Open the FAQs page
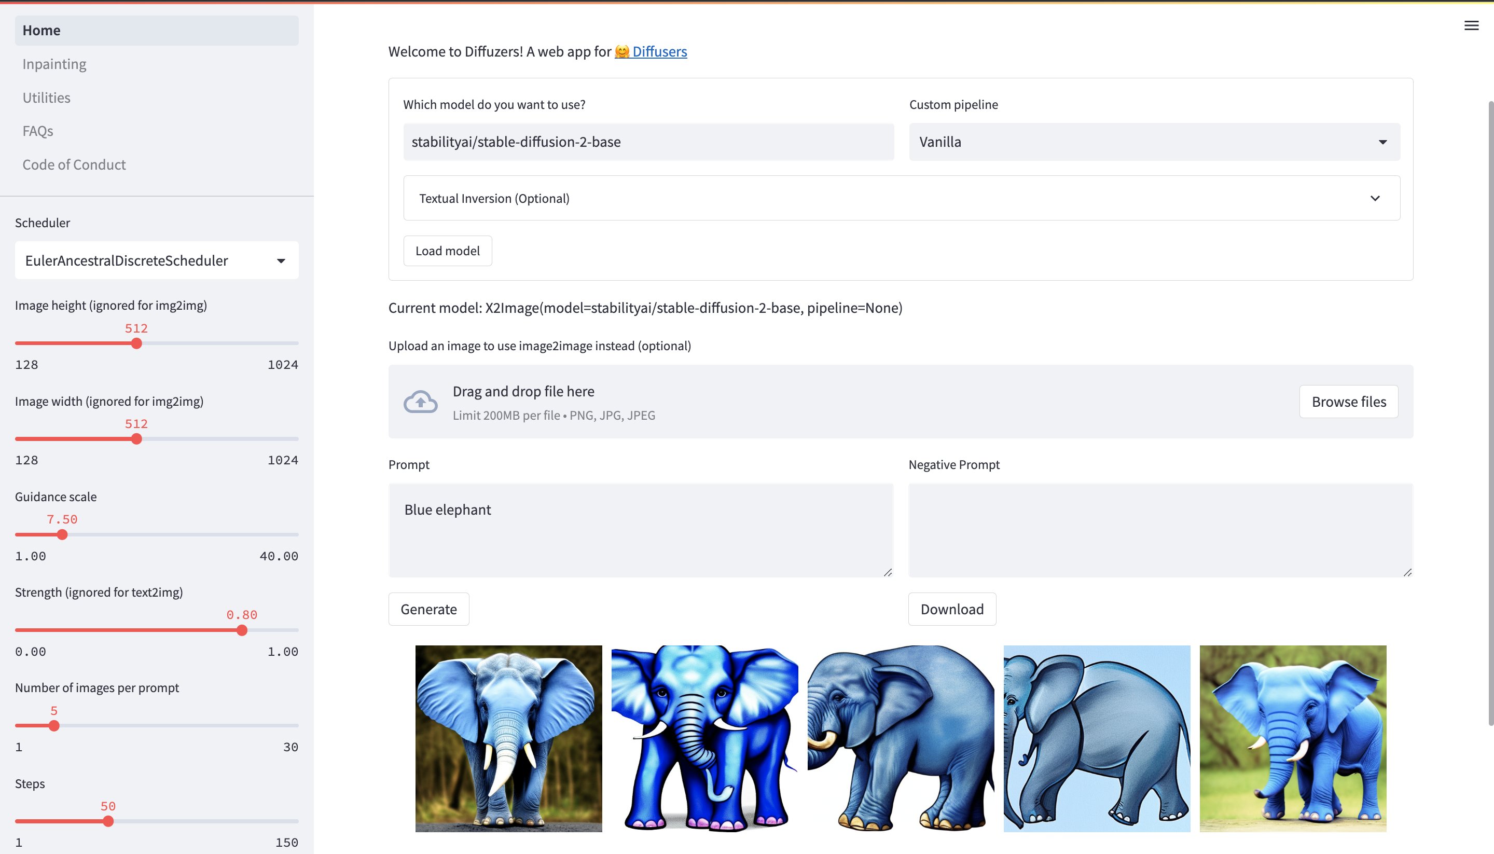The image size is (1494, 854). 37,131
